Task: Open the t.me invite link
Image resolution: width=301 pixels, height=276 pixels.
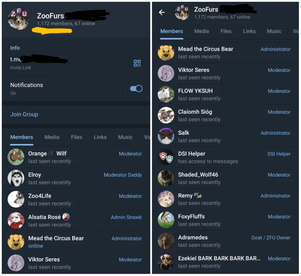Action: pos(38,59)
